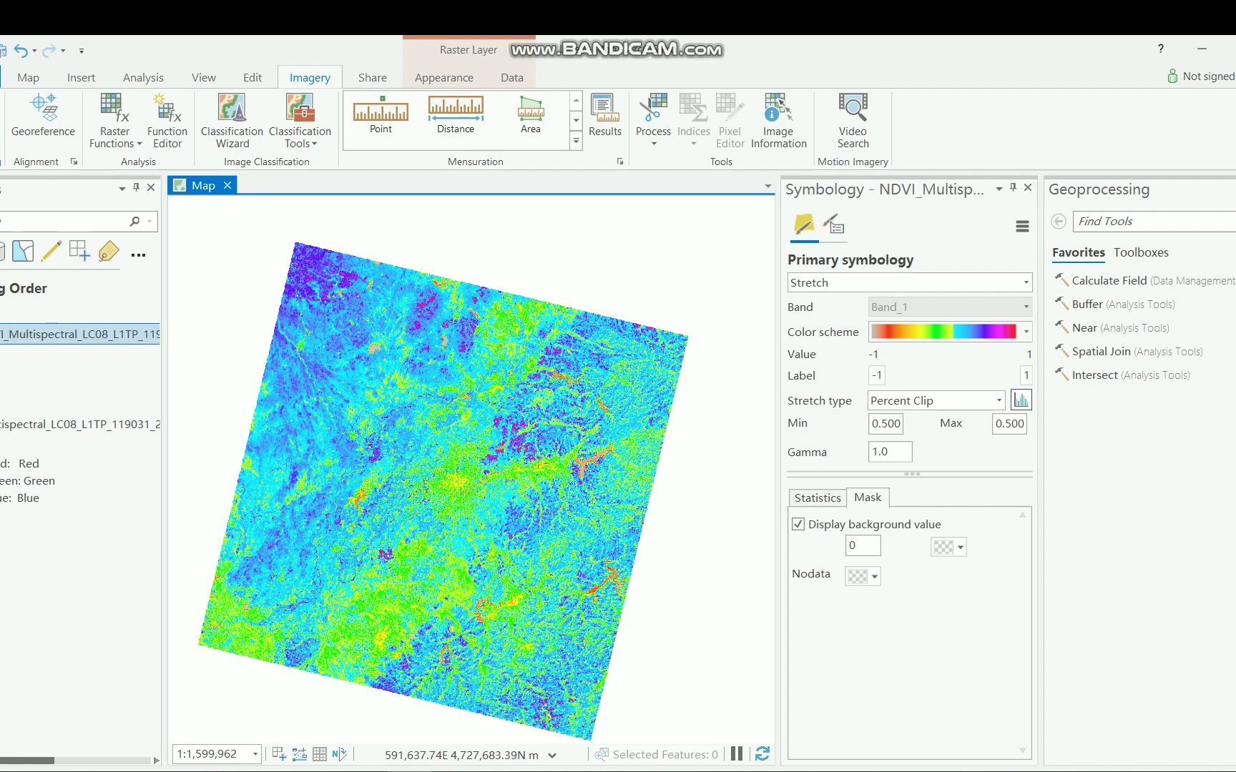1236x772 pixels.
Task: Unpin the Symbology panel
Action: pyautogui.click(x=1013, y=187)
